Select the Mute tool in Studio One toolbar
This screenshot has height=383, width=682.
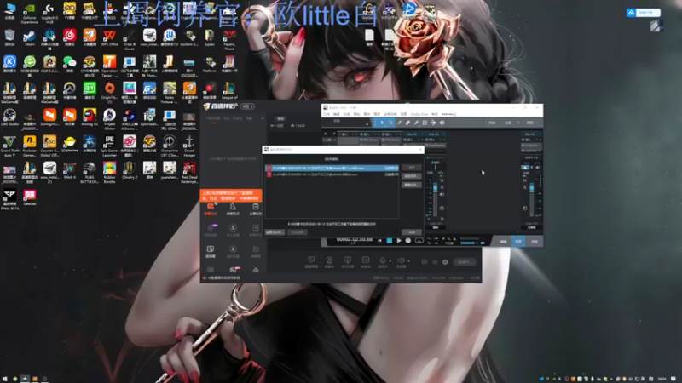click(425, 123)
